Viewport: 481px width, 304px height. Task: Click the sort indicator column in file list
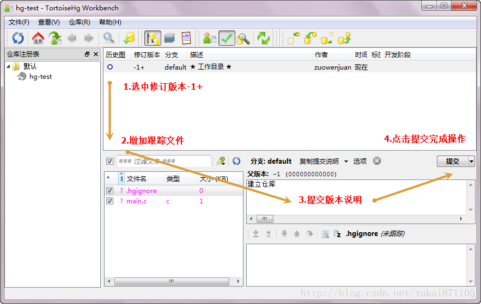(121, 178)
